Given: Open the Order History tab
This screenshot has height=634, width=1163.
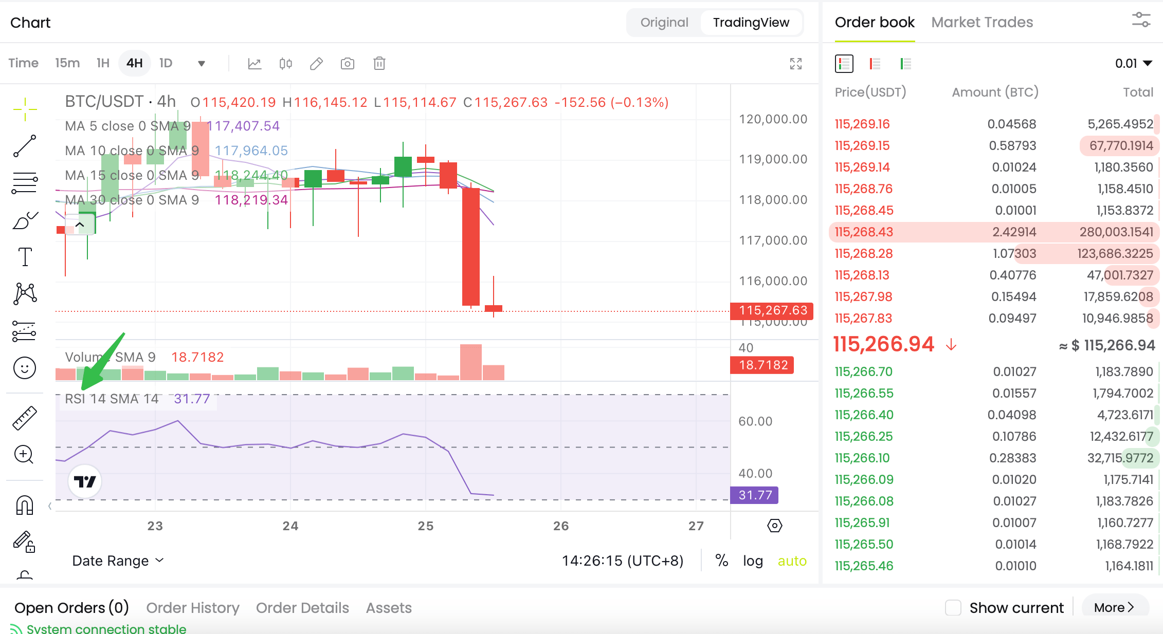Looking at the screenshot, I should click(193, 608).
